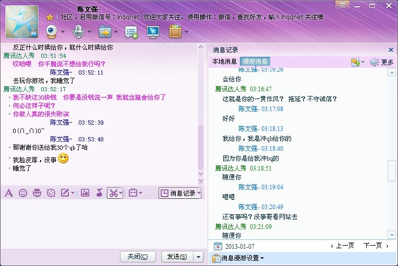This screenshot has width=398, height=266.
Task: Go to previous page with 上一页
Action: pos(343,246)
